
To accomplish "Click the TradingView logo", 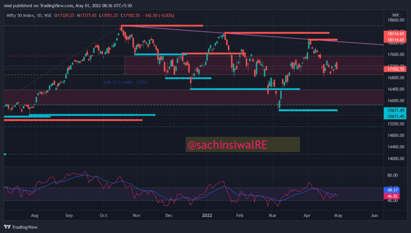I will point(21,227).
